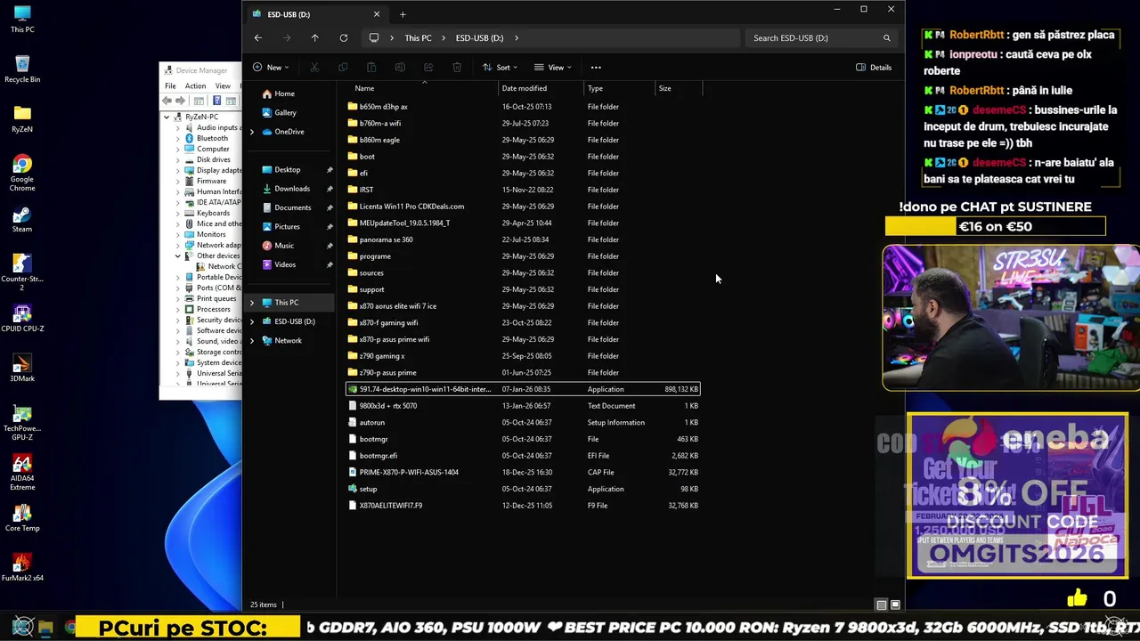Close the ESD-USB (D:) tab
Screen dimensions: 1140x641
[x=377, y=14]
